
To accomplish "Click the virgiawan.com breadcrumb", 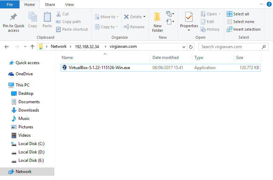I will click(x=123, y=46).
